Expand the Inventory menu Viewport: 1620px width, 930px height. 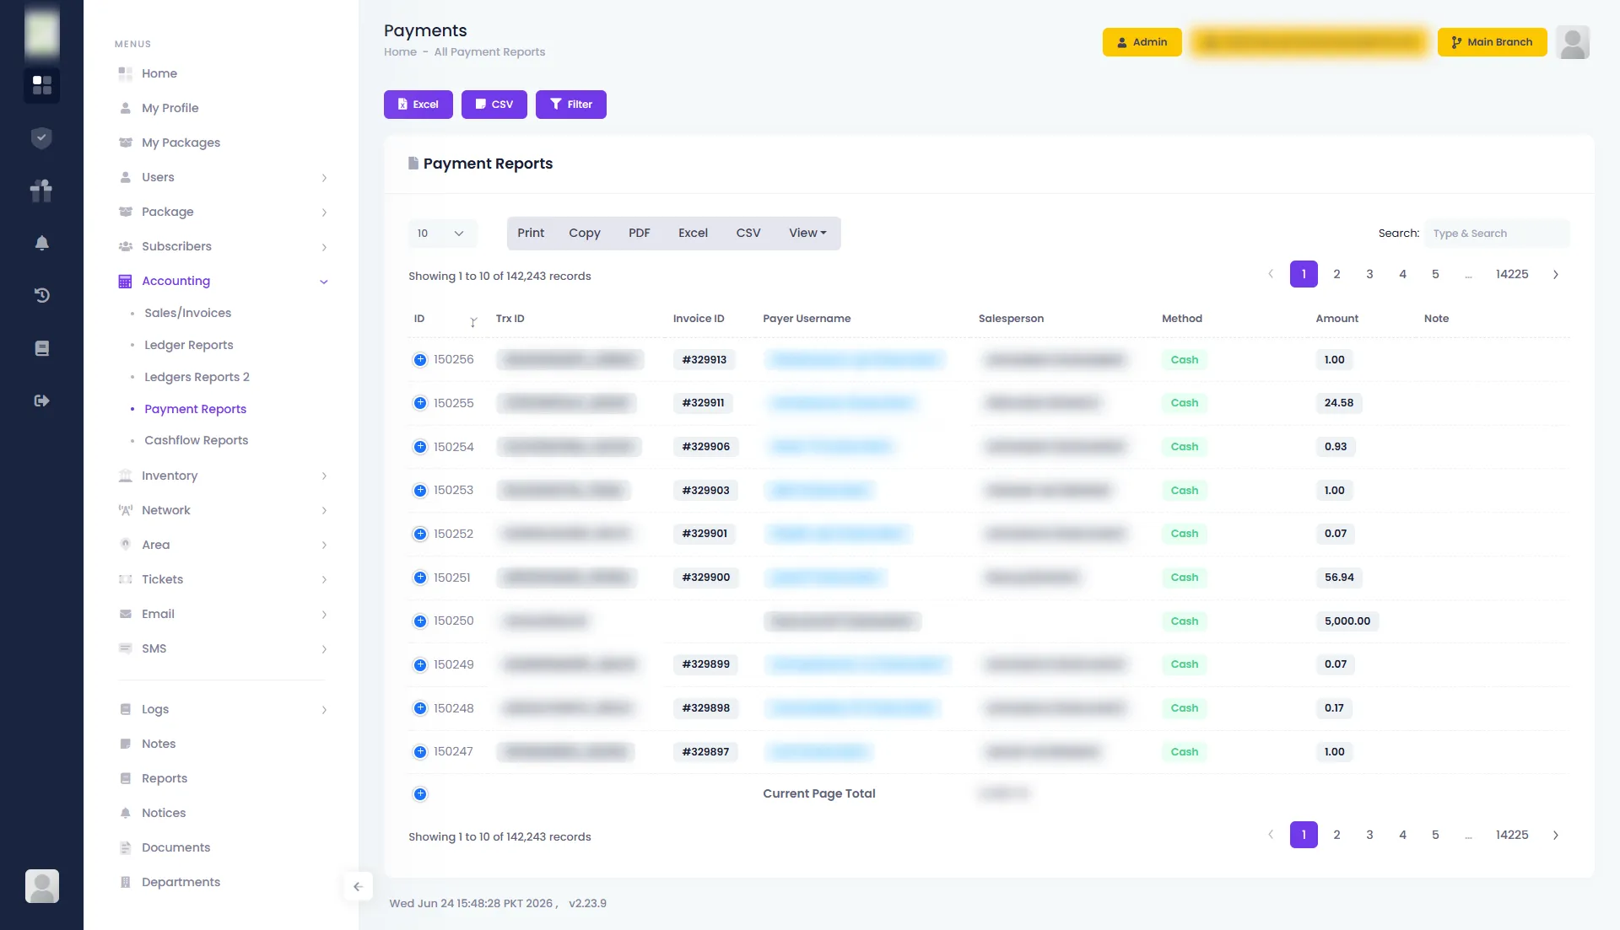[222, 476]
